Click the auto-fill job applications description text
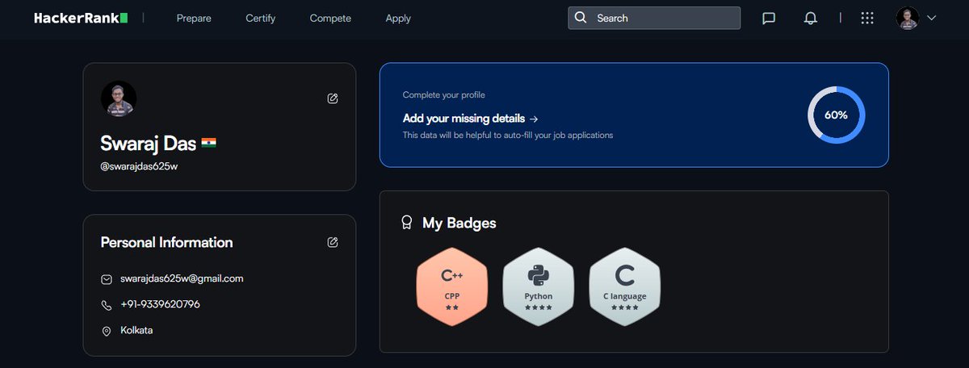969x368 pixels. point(508,135)
